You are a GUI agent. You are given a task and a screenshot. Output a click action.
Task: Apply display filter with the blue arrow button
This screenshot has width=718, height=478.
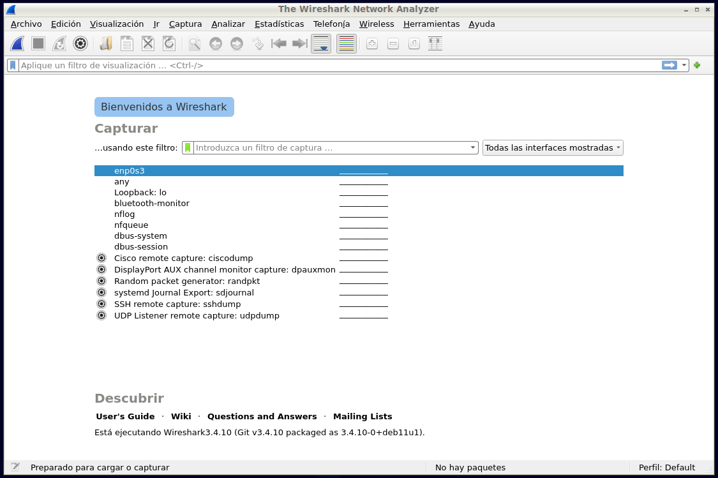[669, 65]
